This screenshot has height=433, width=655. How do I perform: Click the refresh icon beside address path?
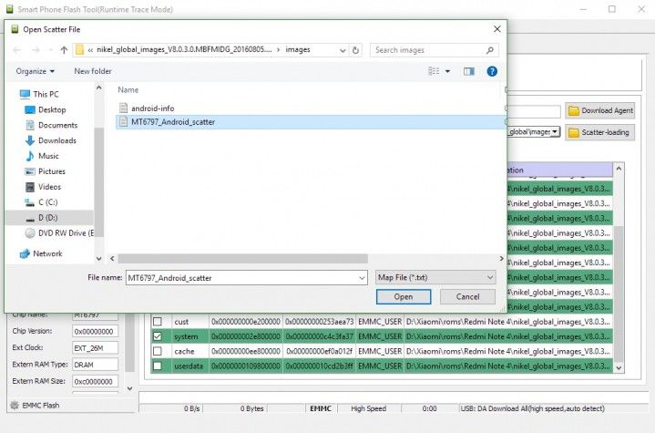click(x=355, y=50)
